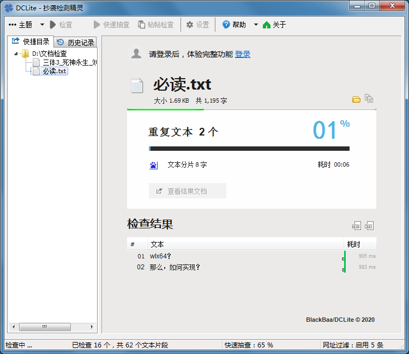Select result row 01 wlx64?
This screenshot has height=354, width=409.
[x=251, y=256]
